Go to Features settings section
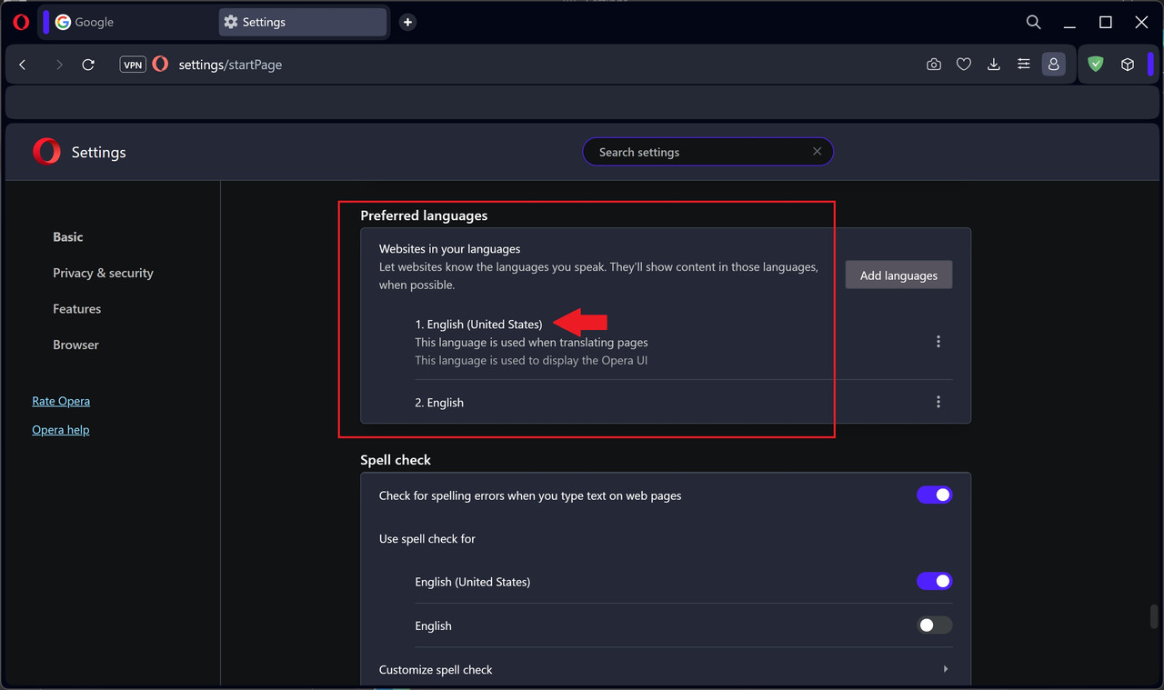Image resolution: width=1164 pixels, height=690 pixels. pos(76,309)
